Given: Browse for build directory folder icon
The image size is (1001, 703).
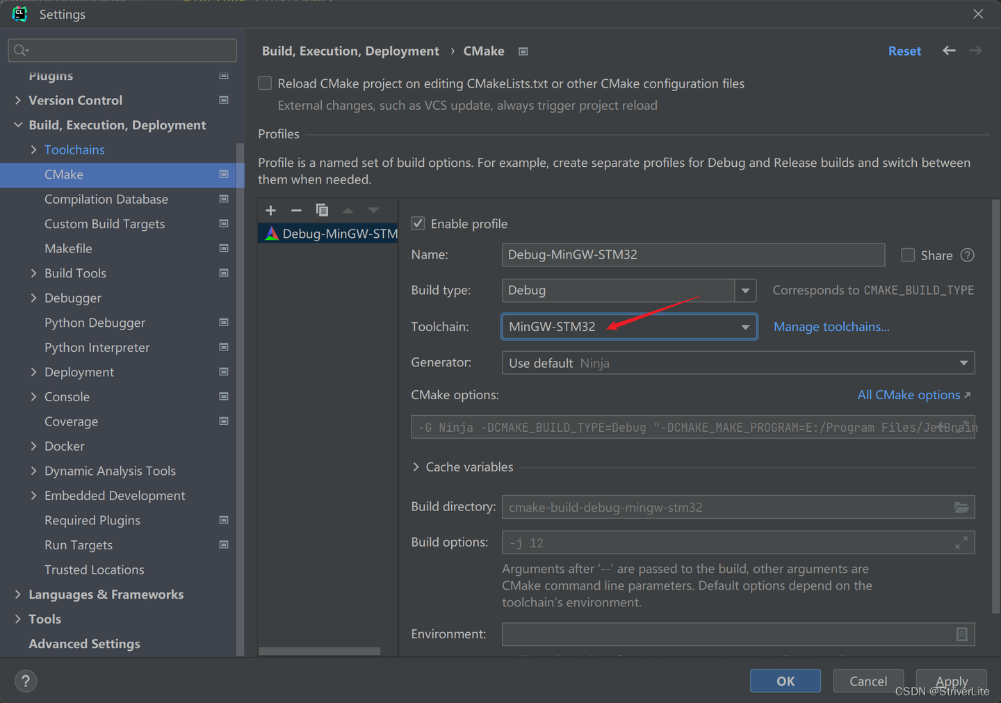Looking at the screenshot, I should point(961,507).
